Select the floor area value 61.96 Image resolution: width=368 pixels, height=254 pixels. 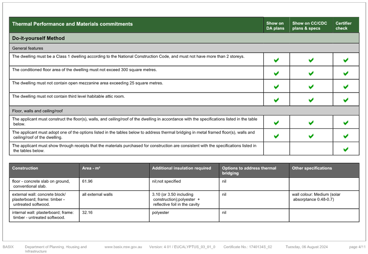coord(87,181)
